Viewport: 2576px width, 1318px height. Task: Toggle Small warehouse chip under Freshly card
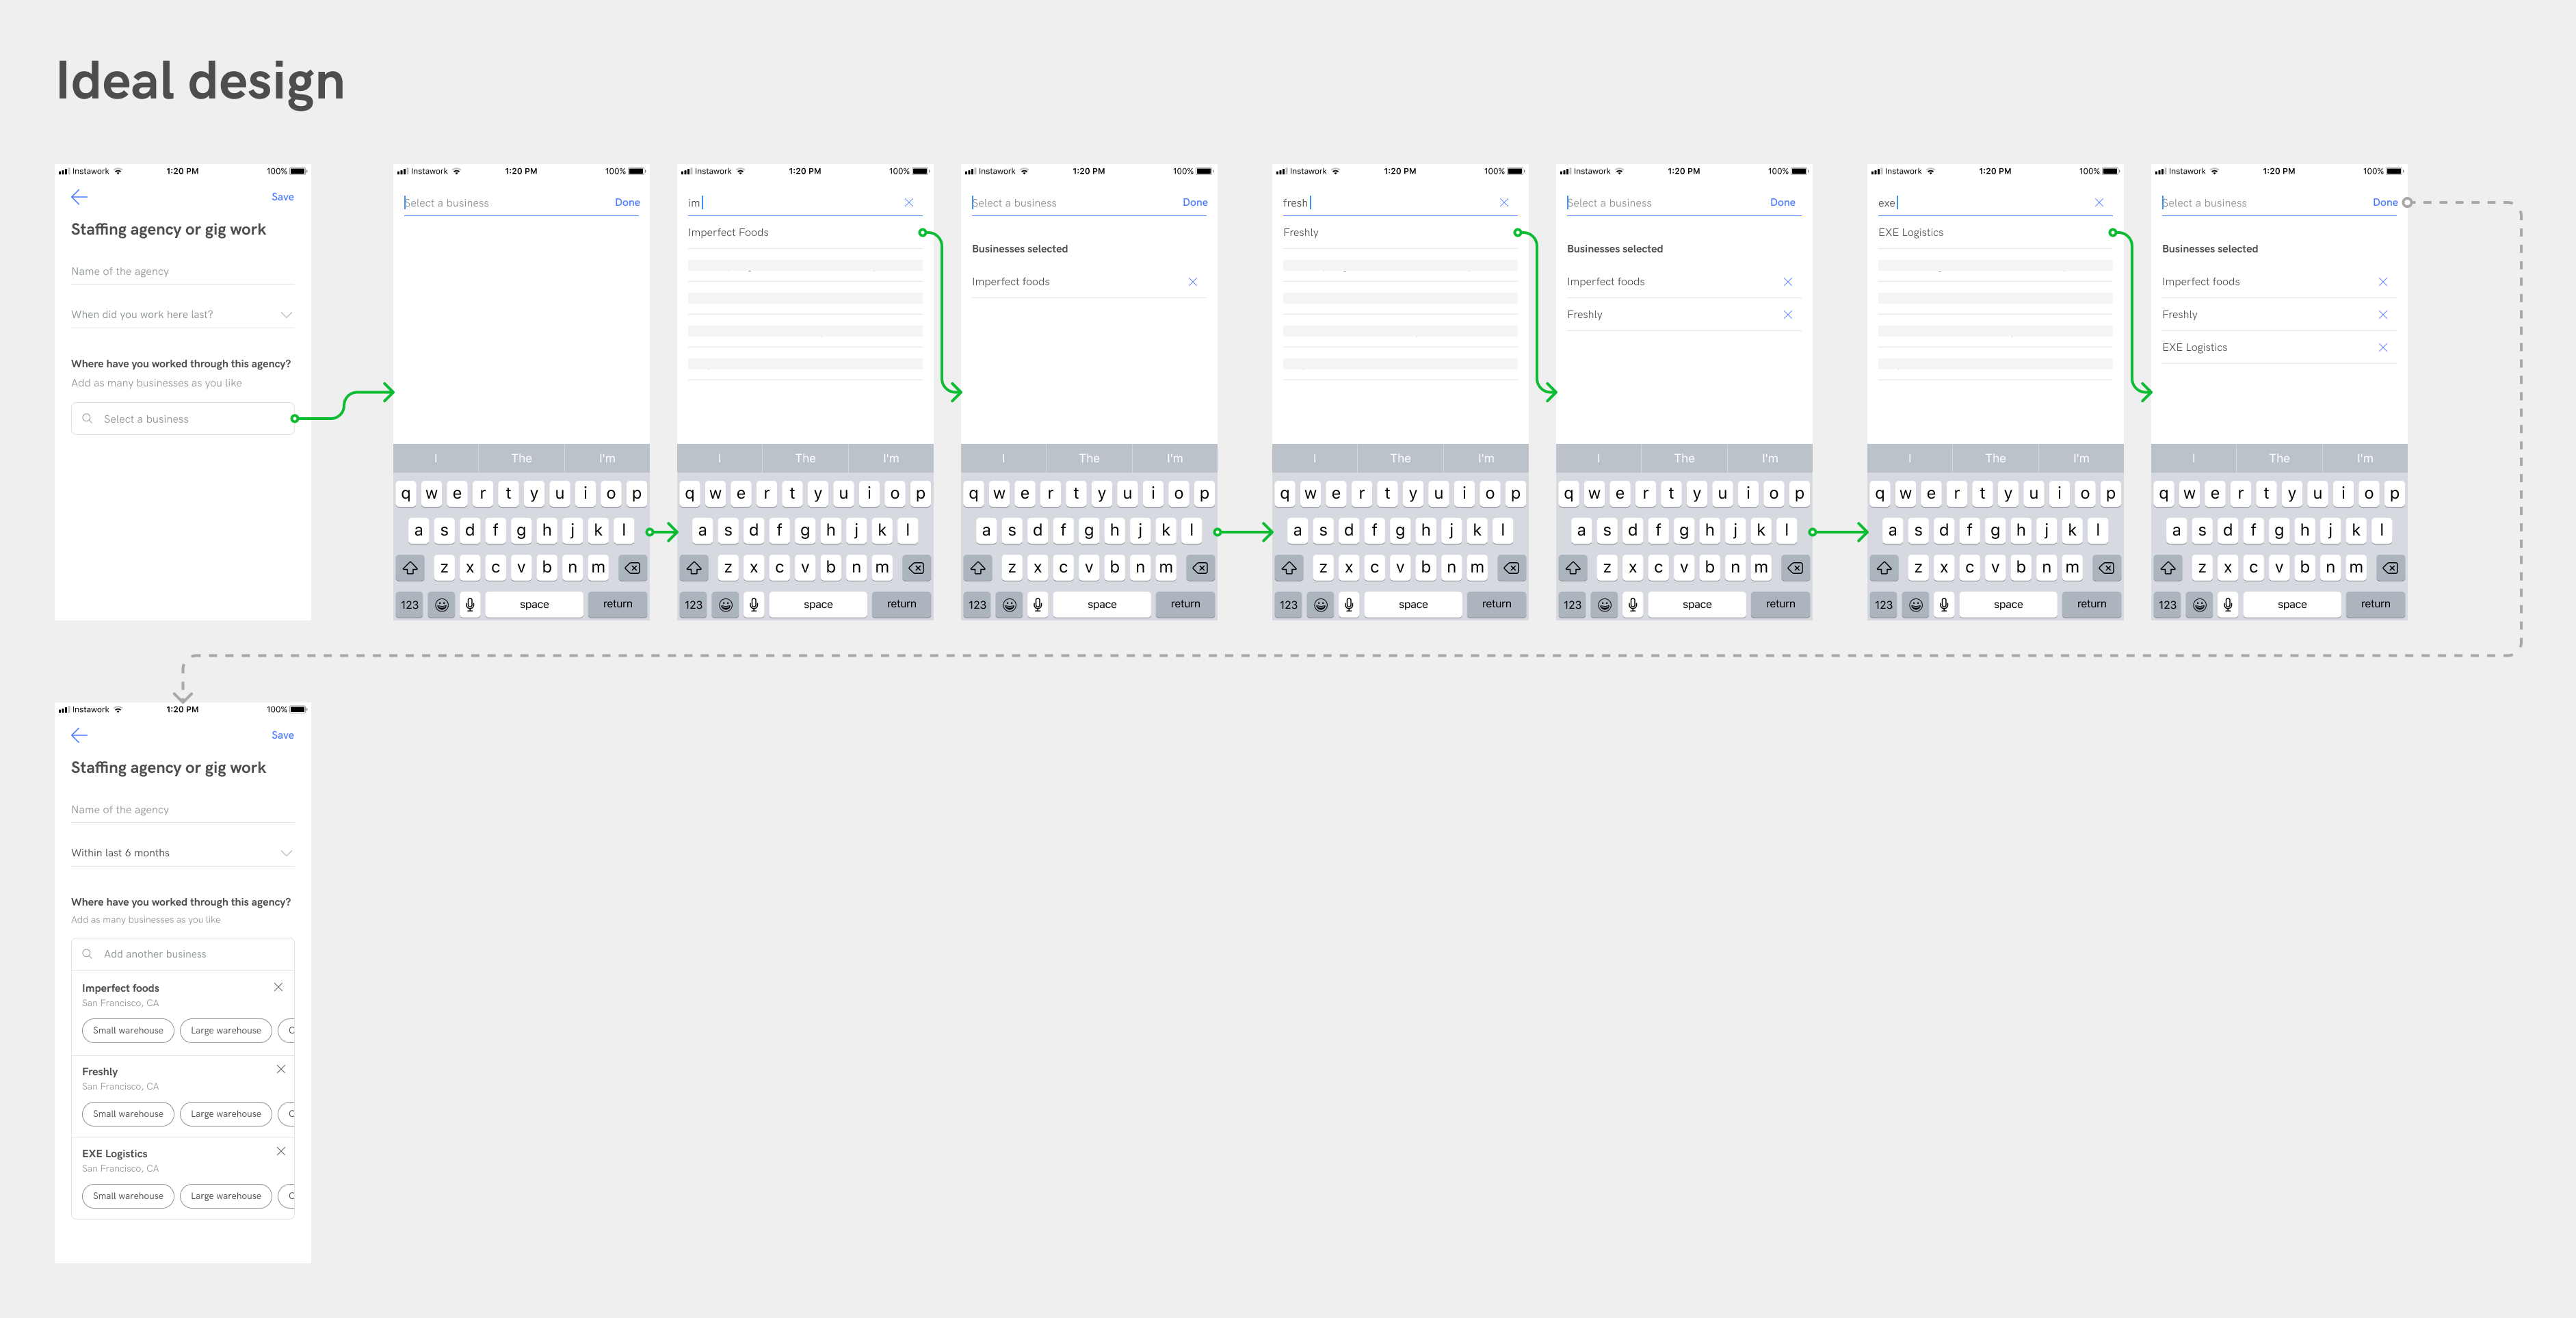128,1114
